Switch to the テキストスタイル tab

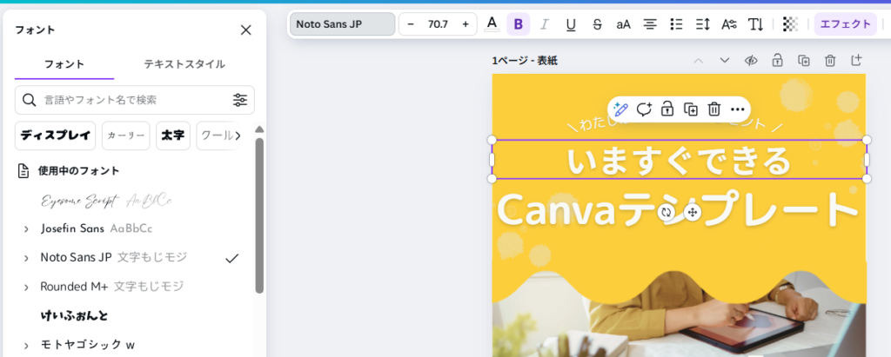tap(184, 64)
